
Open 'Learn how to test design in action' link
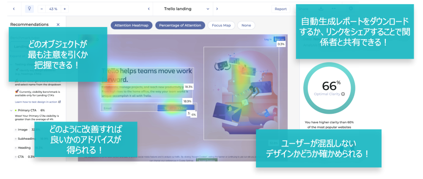coord(36,102)
